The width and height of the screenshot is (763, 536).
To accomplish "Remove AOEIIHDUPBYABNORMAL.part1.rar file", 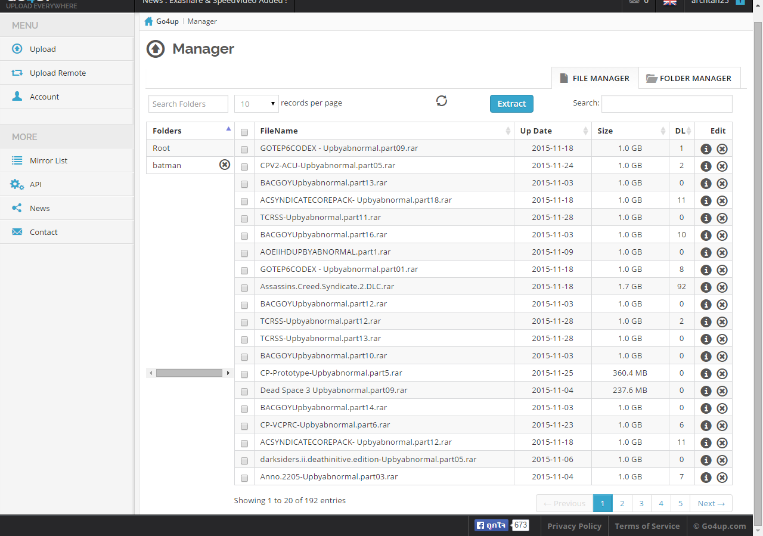I will pos(722,253).
